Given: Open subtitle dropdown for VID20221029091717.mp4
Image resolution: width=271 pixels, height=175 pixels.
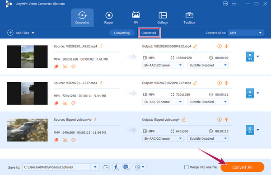Looking at the screenshot, I should (208, 102).
